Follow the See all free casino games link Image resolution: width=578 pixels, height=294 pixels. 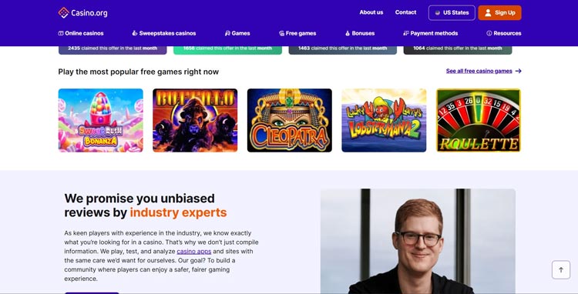pos(479,71)
